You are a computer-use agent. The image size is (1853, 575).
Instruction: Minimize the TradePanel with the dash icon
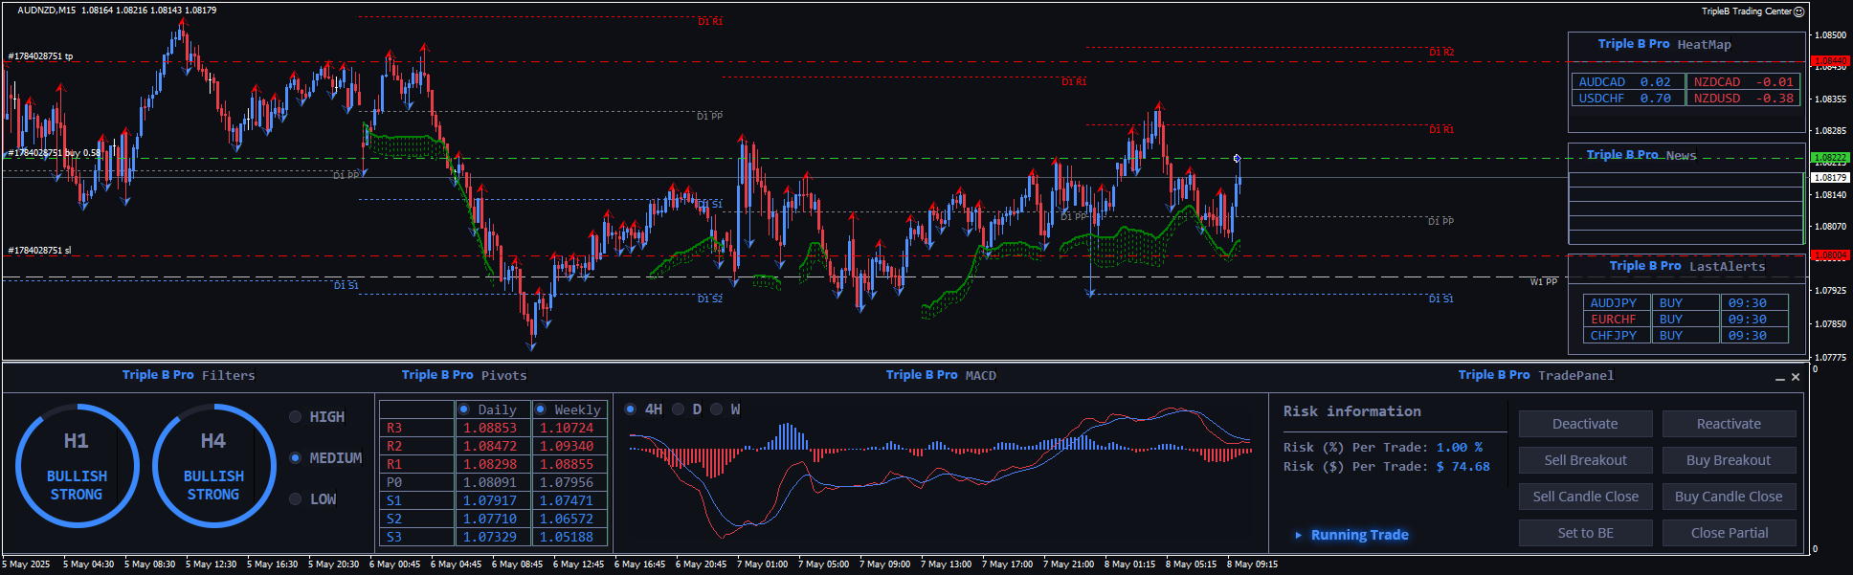coord(1780,378)
